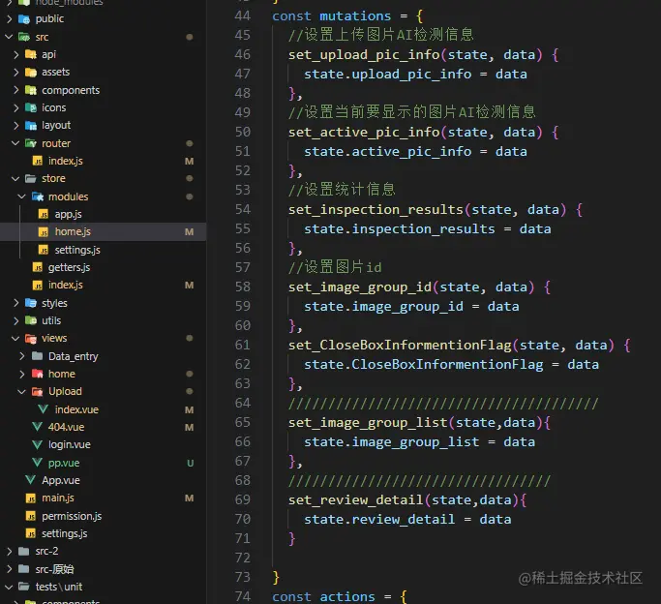Click the views folder icon
The image size is (661, 604).
coord(30,339)
